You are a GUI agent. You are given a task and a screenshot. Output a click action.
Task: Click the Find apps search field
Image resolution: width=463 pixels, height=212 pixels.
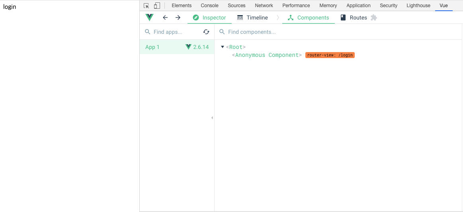(x=171, y=32)
